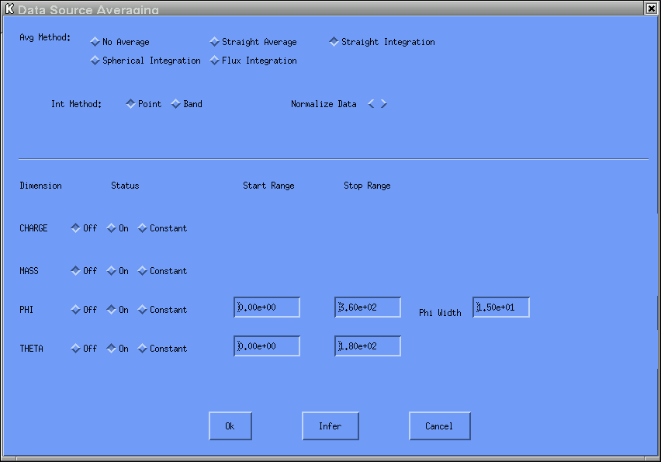Screen dimensions: 661x462
Task: Click the PHI Stop Range field
Action: pyautogui.click(x=368, y=307)
